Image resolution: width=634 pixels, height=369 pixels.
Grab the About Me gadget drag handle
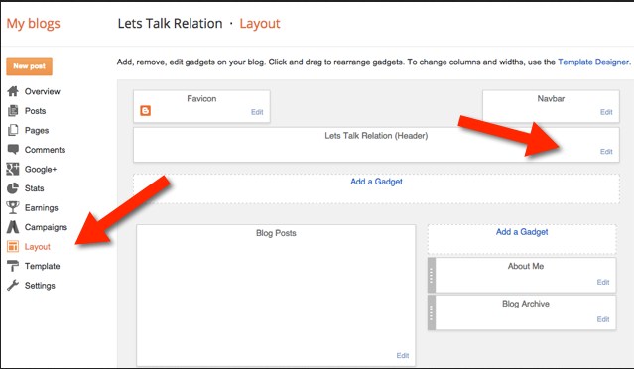(x=432, y=275)
